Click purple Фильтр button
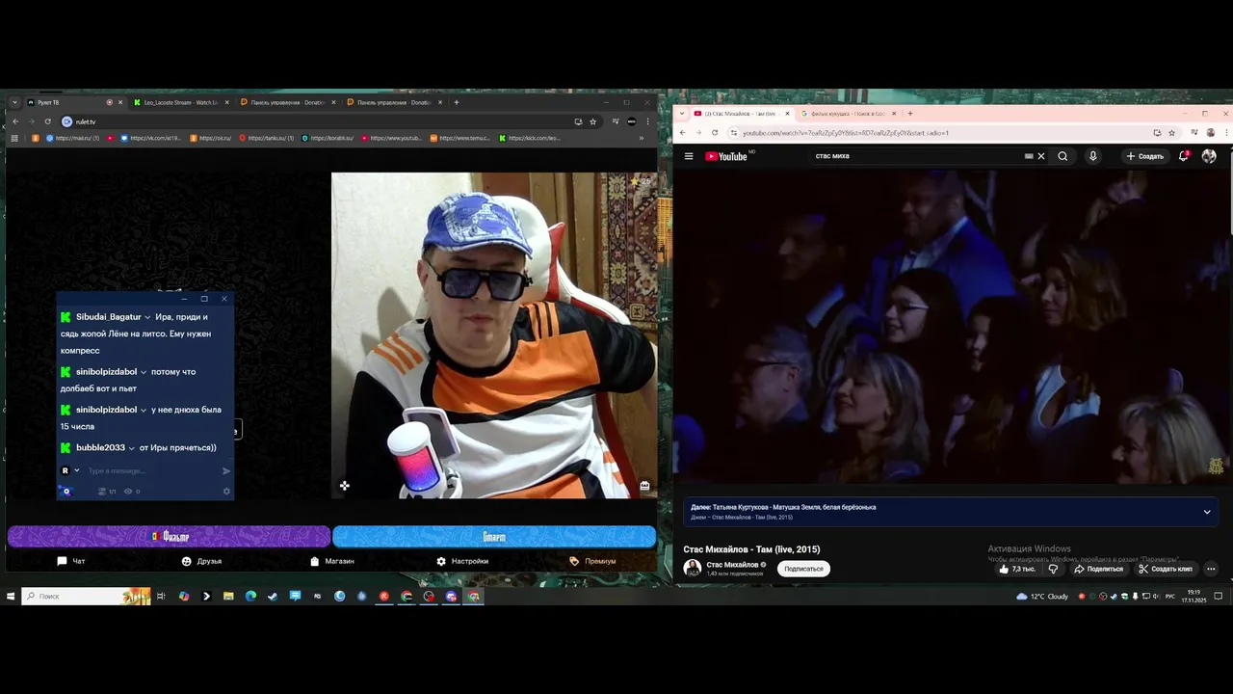 click(x=170, y=536)
